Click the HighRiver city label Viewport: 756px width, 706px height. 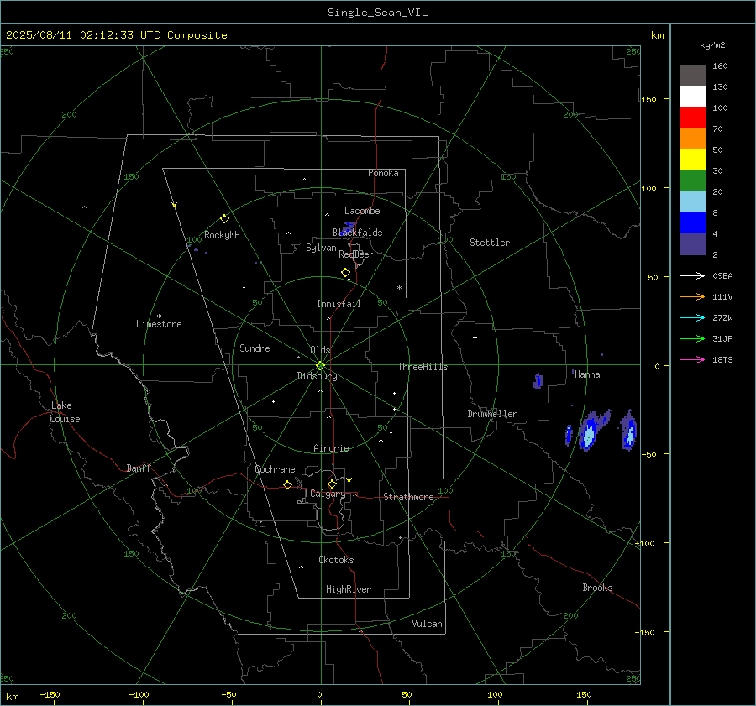(x=349, y=589)
